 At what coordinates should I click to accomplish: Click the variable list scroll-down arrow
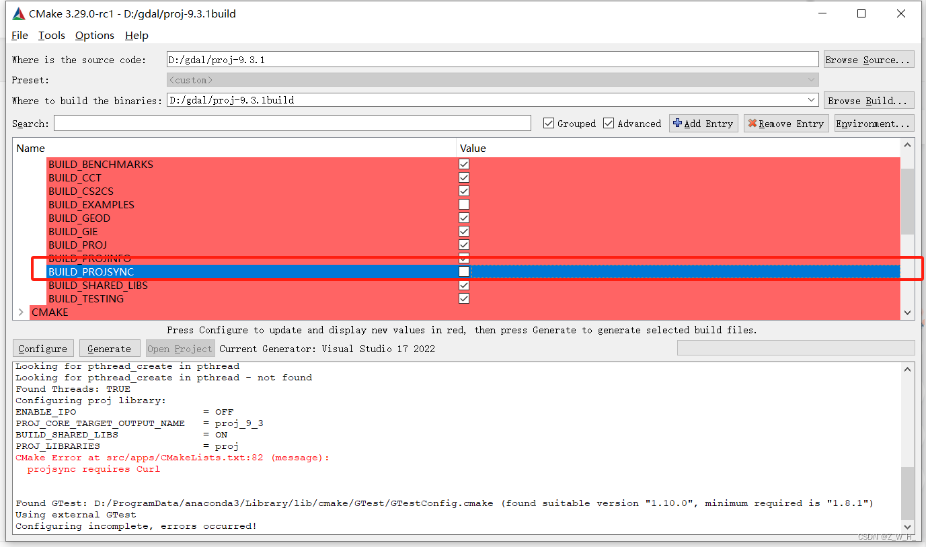pos(908,312)
